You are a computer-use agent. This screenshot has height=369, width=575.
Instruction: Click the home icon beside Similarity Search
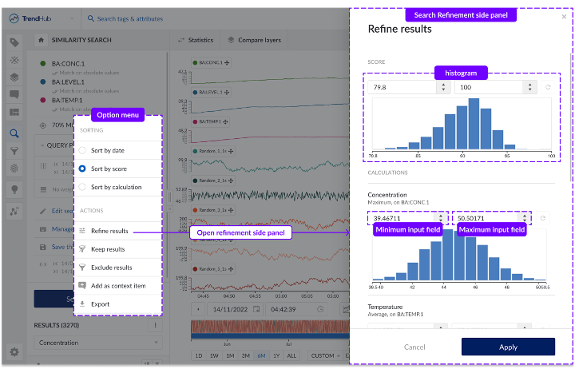(x=41, y=39)
